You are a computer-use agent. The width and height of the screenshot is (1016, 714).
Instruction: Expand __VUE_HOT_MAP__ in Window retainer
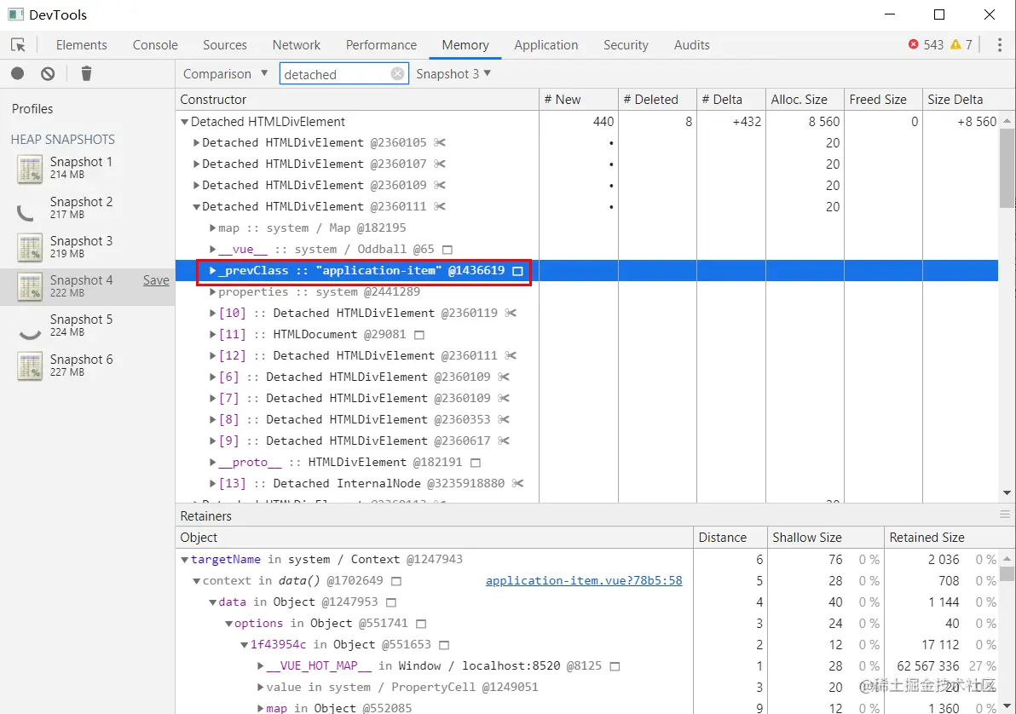[x=261, y=666]
